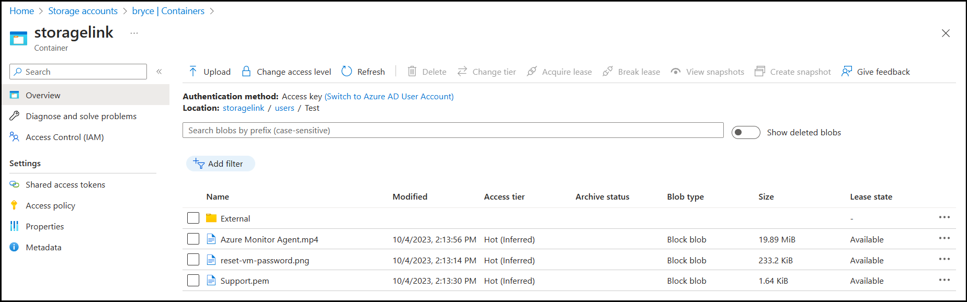
Task: Open the ellipsis menu beside storagelink title
Action: [x=134, y=33]
